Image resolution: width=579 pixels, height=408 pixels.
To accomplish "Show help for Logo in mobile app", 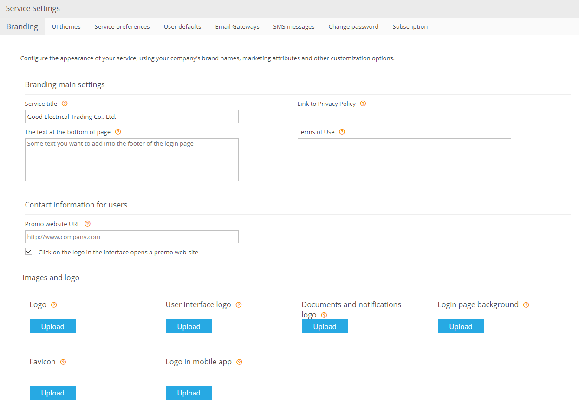I will (x=240, y=362).
